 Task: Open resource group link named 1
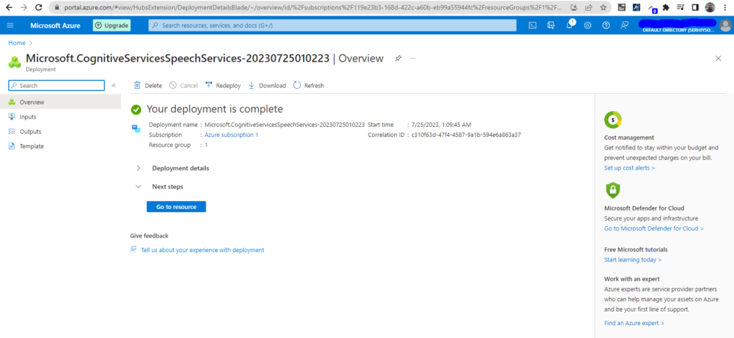[x=206, y=145]
